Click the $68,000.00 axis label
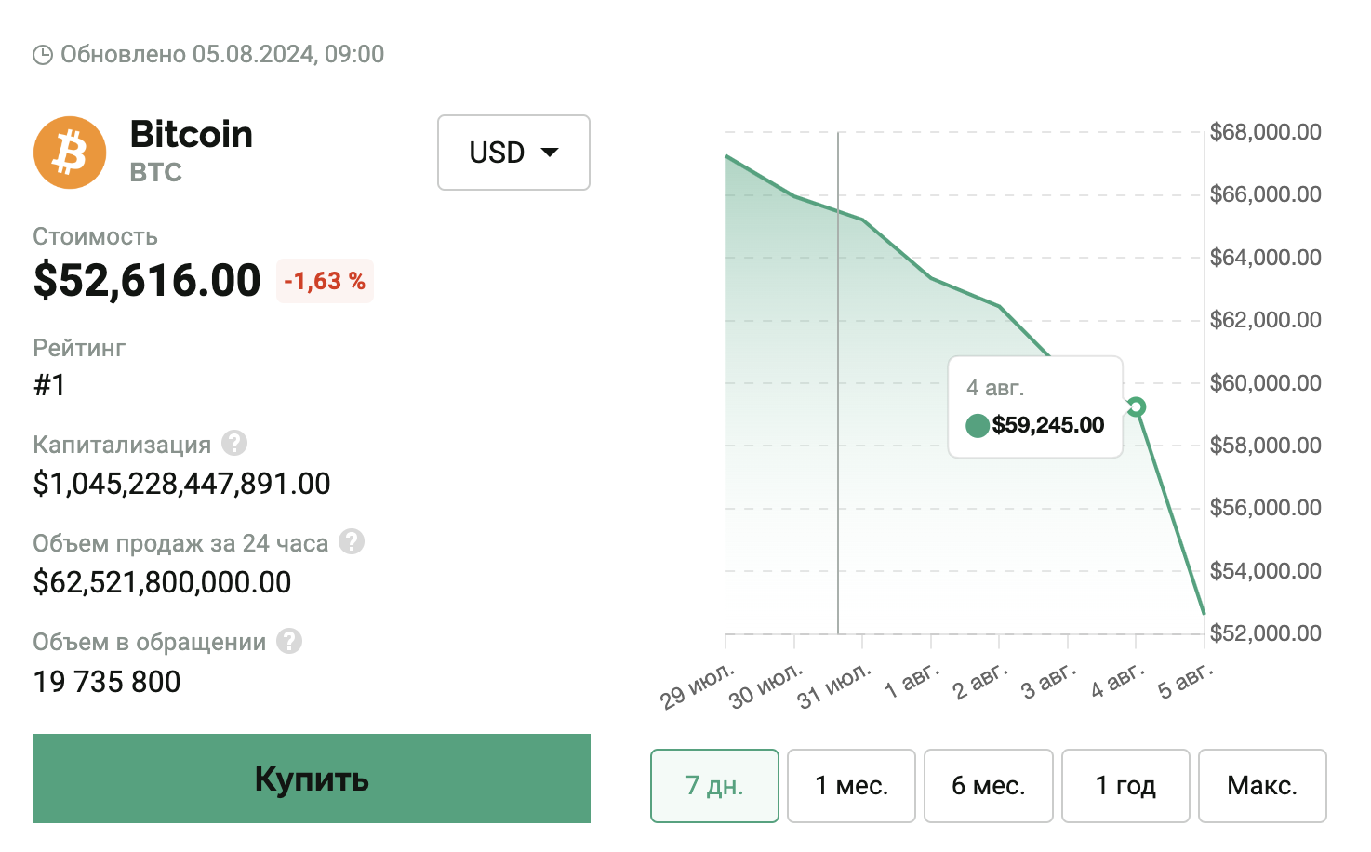Viewport: 1371px width, 852px height. (1266, 132)
